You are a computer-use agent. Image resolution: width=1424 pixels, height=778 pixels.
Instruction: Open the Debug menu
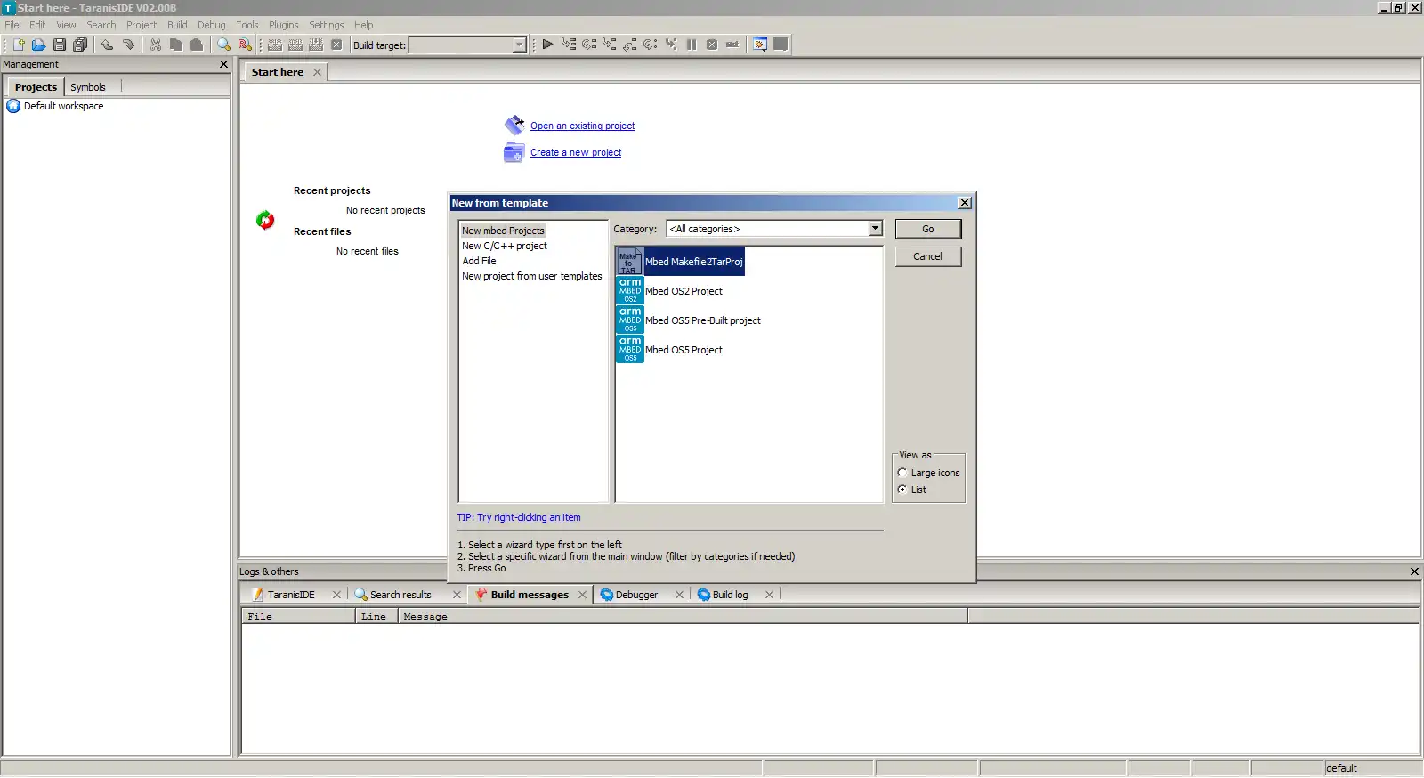click(x=212, y=25)
